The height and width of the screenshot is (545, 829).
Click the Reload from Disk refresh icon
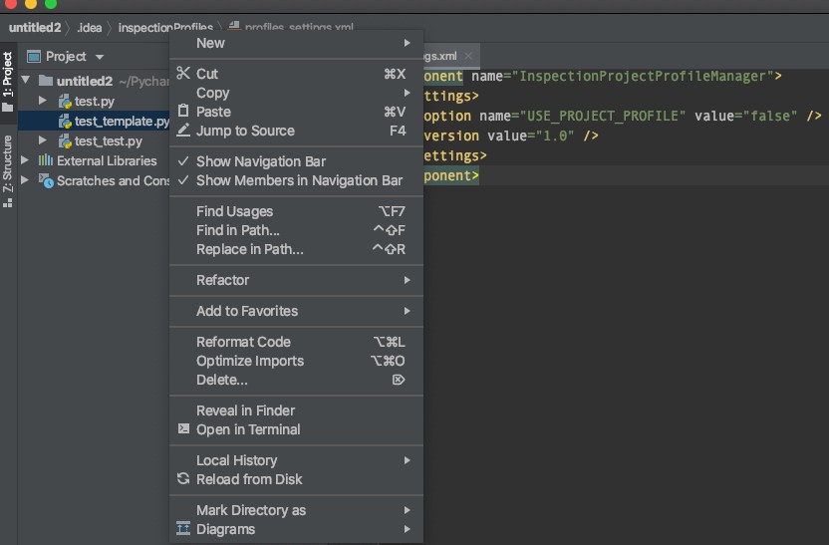183,479
